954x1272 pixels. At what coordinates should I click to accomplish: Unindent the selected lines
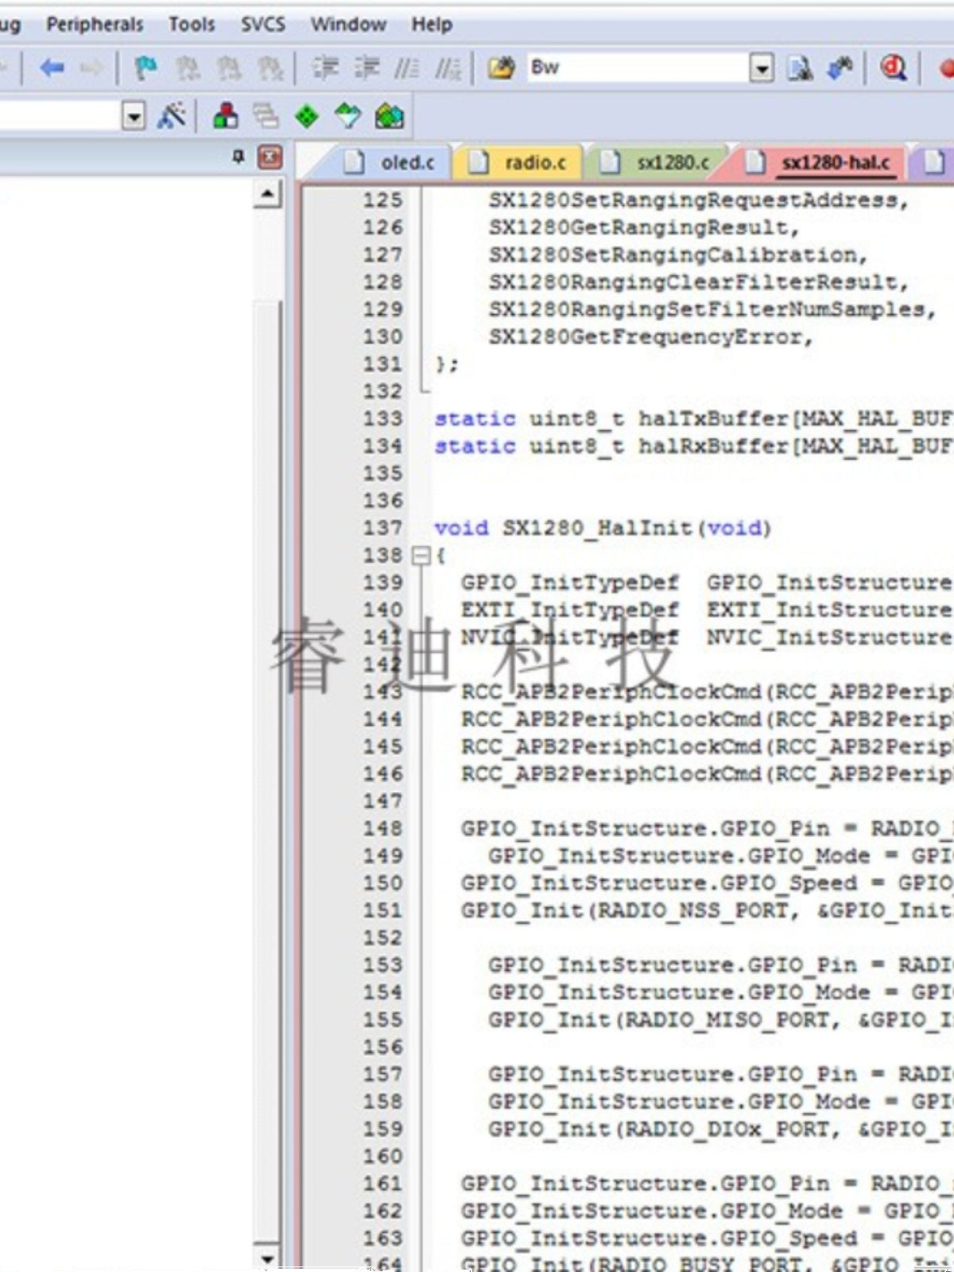point(366,68)
